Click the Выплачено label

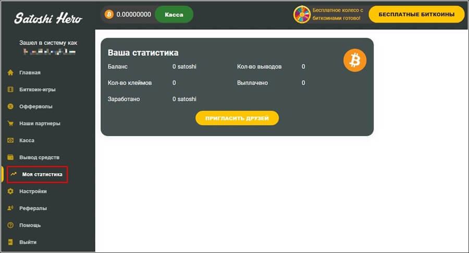coord(252,82)
